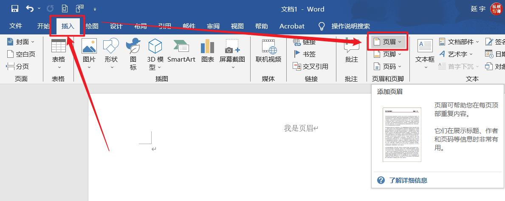This screenshot has width=505, height=201.
Task: Click the 我是页眉 header text
Action: (299, 128)
